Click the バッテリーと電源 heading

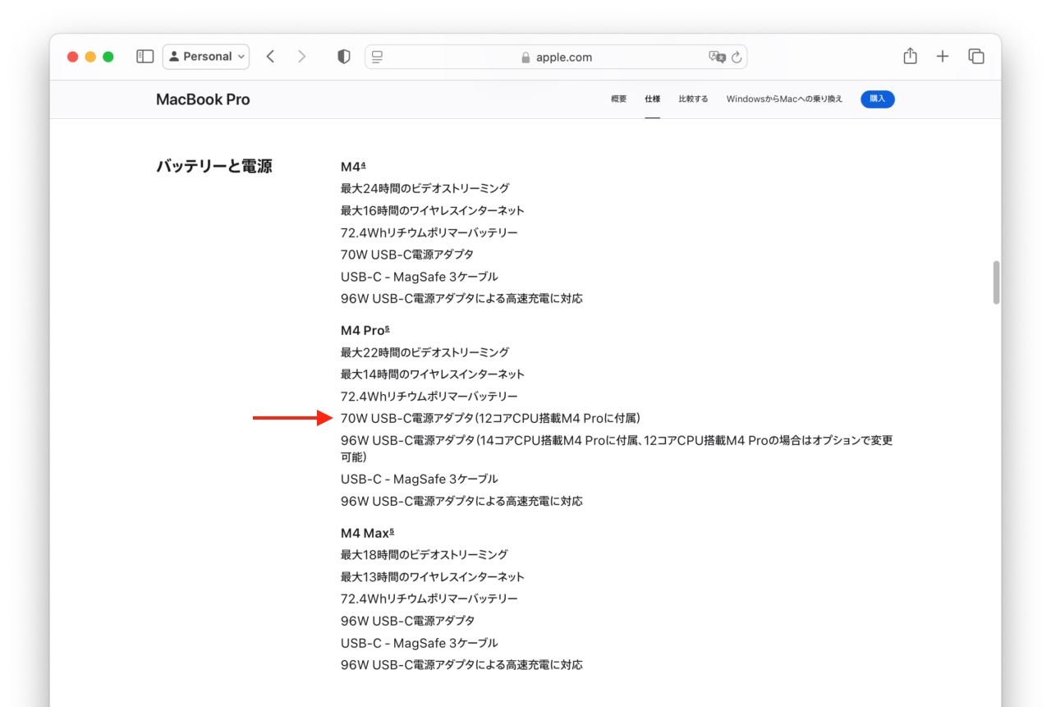(214, 167)
